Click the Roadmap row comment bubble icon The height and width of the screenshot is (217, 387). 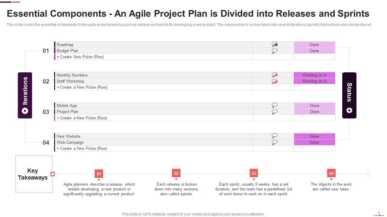(x=275, y=45)
